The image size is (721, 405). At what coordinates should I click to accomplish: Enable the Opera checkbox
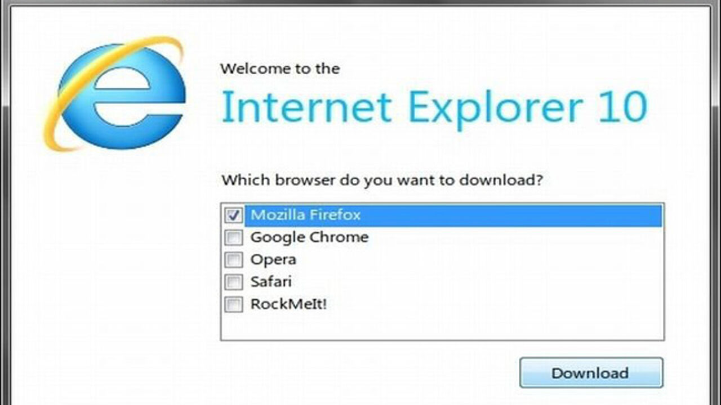233,260
